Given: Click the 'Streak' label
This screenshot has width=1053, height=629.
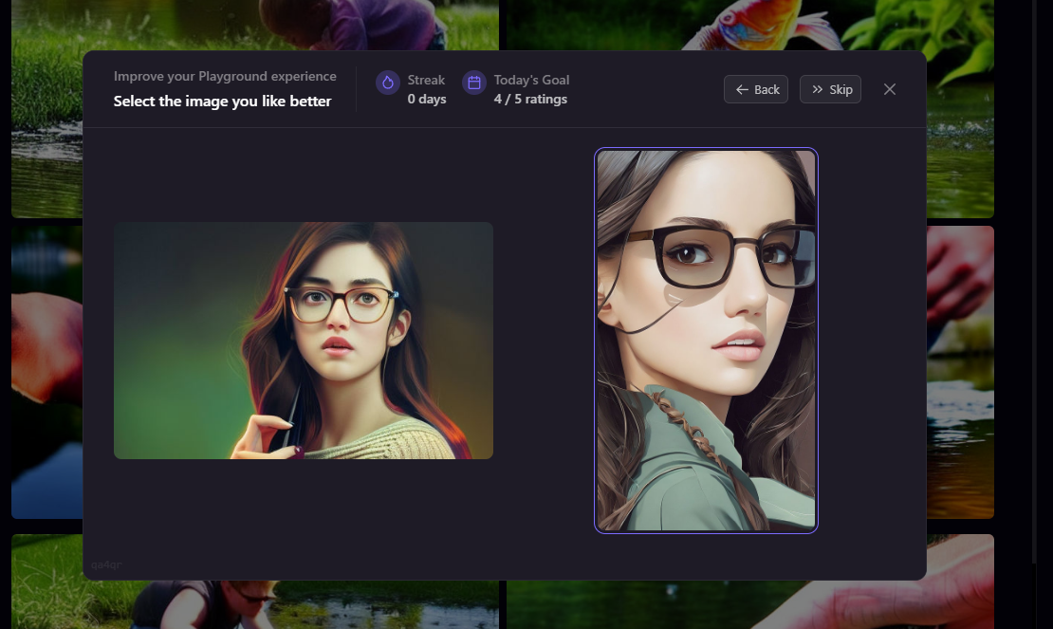Looking at the screenshot, I should (x=426, y=80).
